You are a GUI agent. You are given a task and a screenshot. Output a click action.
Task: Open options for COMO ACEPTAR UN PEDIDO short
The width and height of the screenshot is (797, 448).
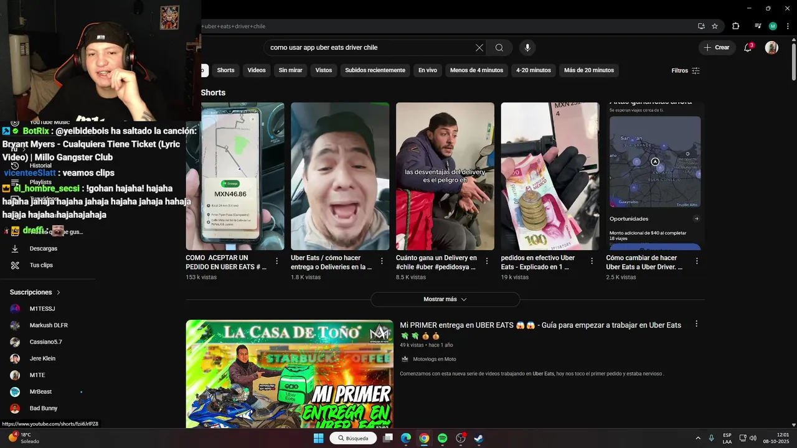pyautogui.click(x=277, y=261)
